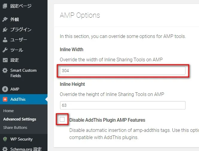Click the ツール wrench icon
This screenshot has width=199, height=151.
tap(5, 50)
